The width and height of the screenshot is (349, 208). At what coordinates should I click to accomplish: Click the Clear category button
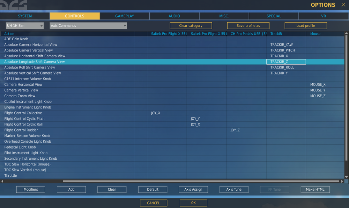tap(191, 26)
